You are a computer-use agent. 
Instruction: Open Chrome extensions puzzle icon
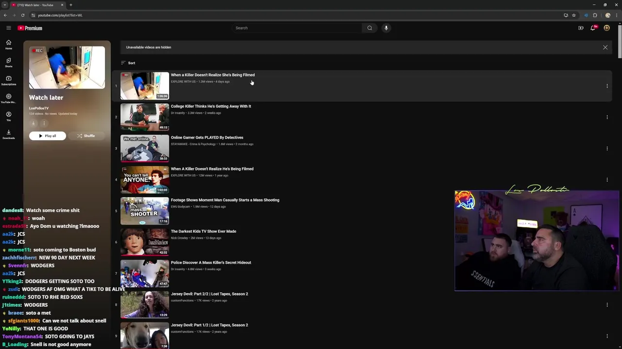click(595, 15)
